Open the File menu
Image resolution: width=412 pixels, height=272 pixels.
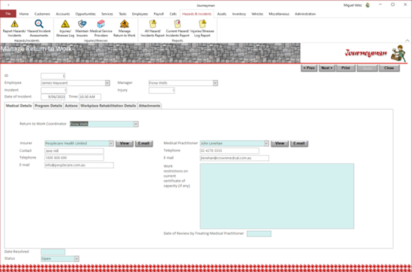tap(8, 14)
